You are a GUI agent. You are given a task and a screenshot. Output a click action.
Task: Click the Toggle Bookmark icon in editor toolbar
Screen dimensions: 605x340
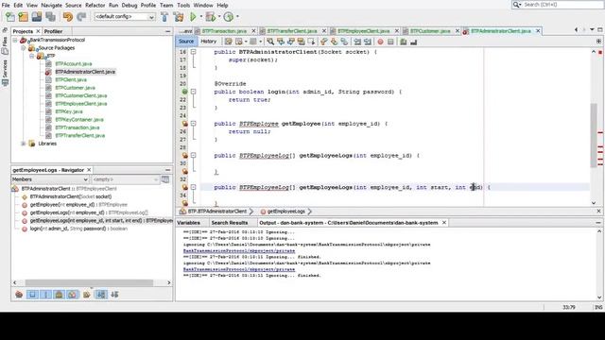(x=344, y=42)
